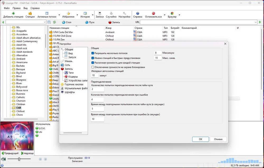Click the Добавить станцию toolbar icon

click(x=13, y=13)
